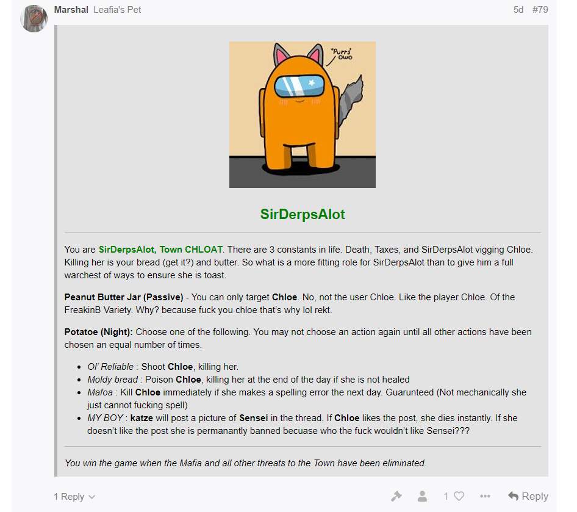Click the 'Moldy bread' list item
Image resolution: width=577 pixels, height=512 pixels.
tap(248, 380)
